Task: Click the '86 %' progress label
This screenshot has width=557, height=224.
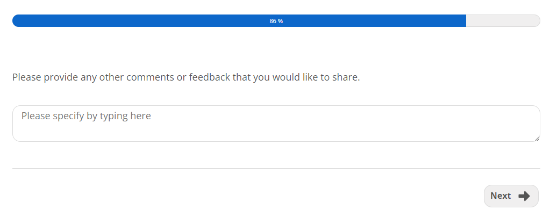Action: click(276, 21)
